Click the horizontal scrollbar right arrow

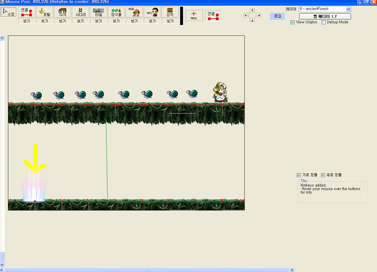click(x=292, y=270)
